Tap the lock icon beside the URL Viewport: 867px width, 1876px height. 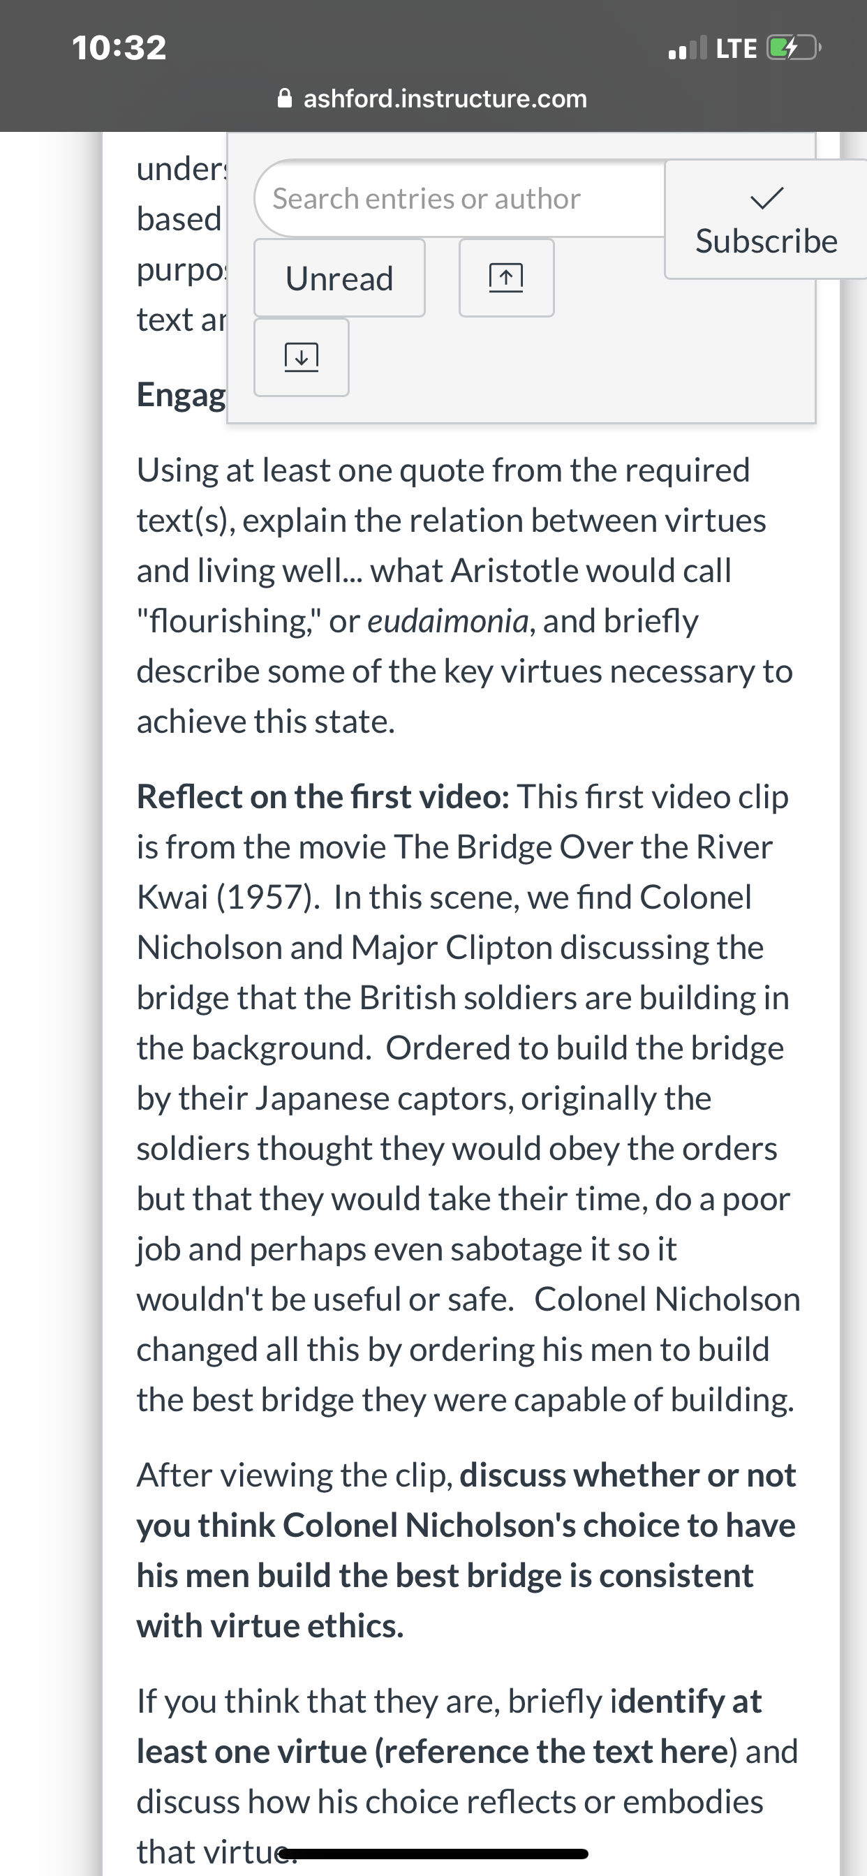point(286,98)
